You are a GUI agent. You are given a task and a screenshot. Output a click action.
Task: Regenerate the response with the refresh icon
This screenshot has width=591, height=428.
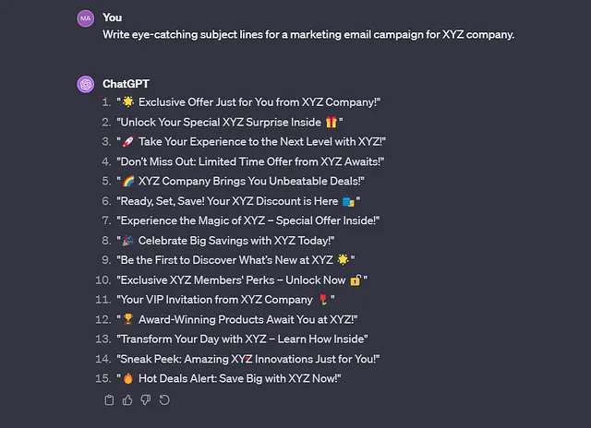164,400
